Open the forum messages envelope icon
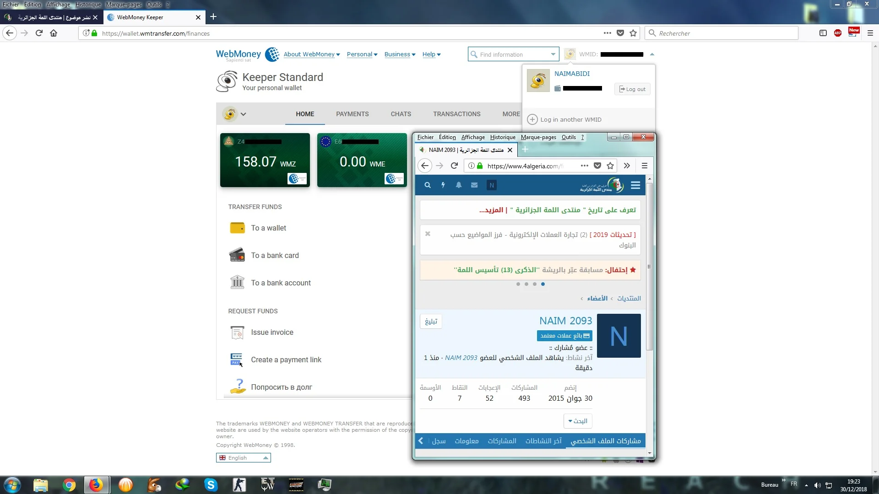This screenshot has width=879, height=494. pos(474,185)
